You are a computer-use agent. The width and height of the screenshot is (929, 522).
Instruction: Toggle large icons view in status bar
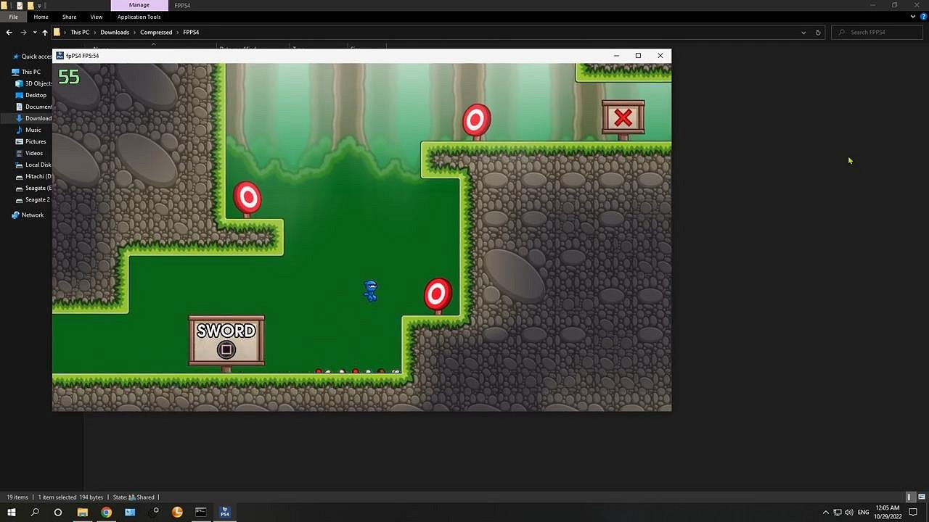click(x=920, y=497)
